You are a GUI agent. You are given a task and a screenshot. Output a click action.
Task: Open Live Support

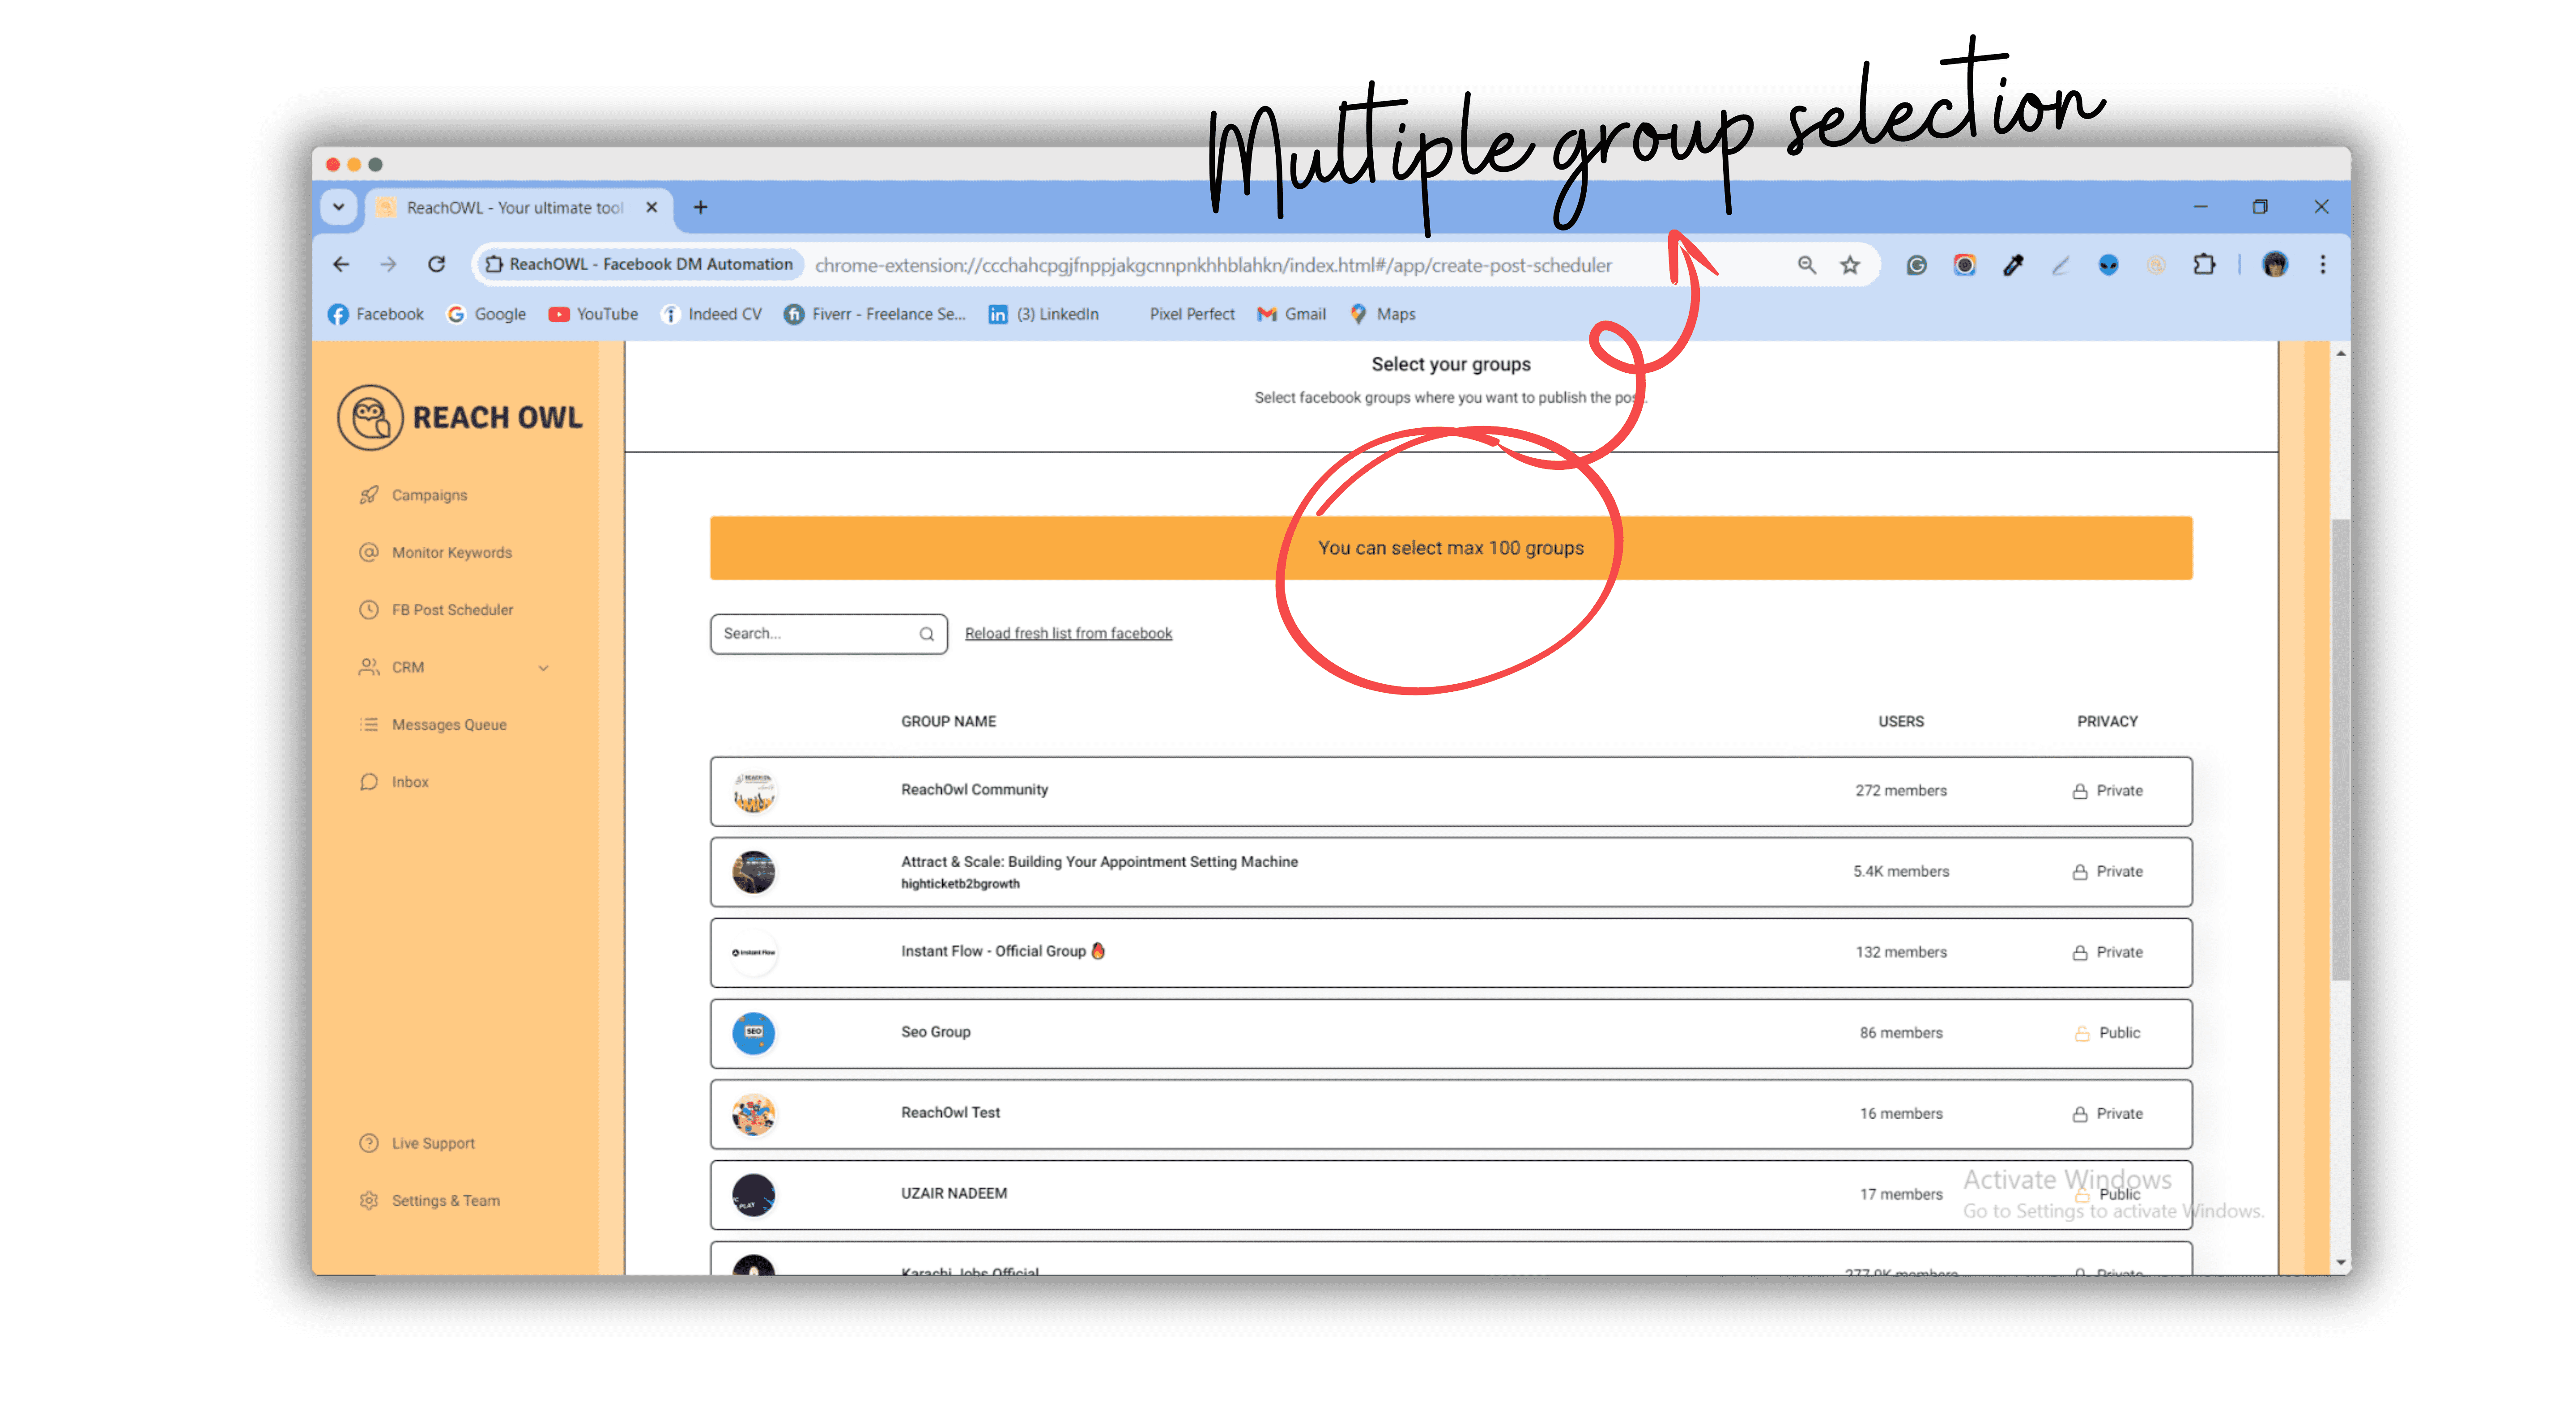433,1143
